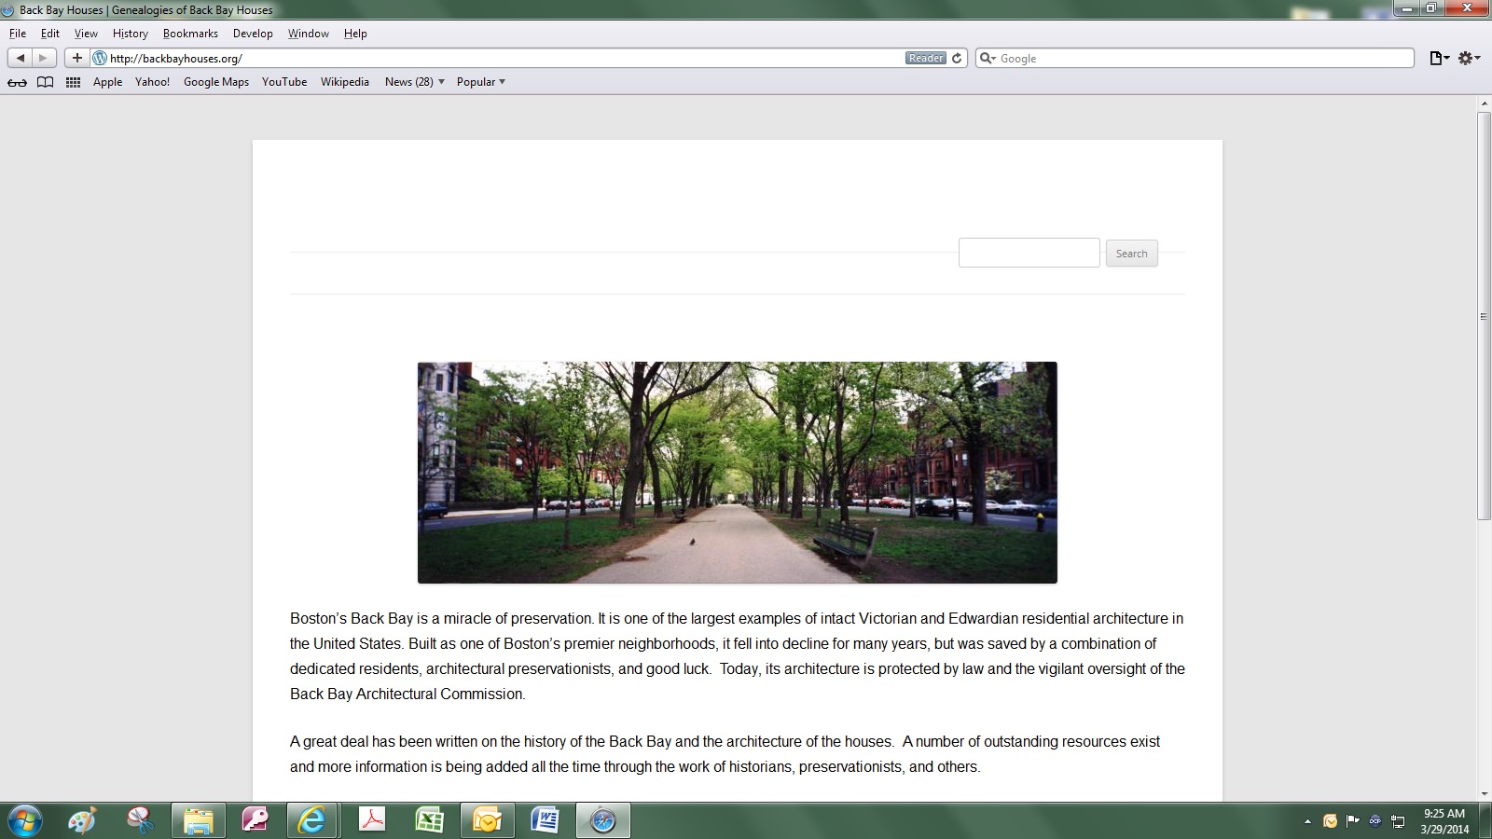Open the Wikipedia bookmark link
Viewport: 1492px width, 839px height.
(345, 82)
